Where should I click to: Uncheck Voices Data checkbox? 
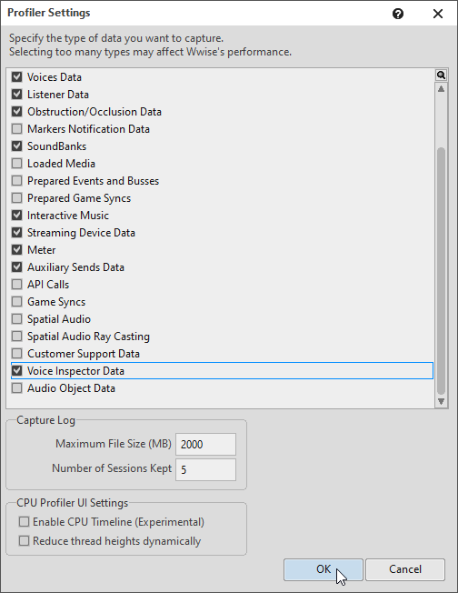[16, 76]
